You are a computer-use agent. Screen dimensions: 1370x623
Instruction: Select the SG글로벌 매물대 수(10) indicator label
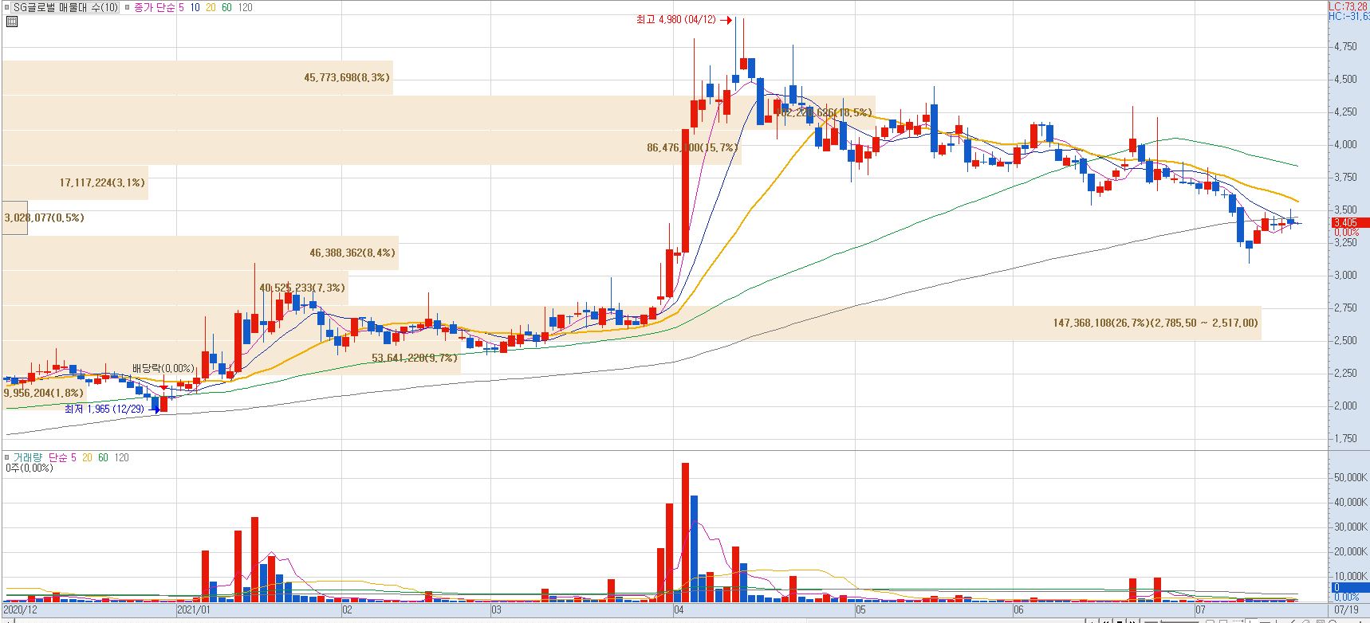pyautogui.click(x=65, y=7)
